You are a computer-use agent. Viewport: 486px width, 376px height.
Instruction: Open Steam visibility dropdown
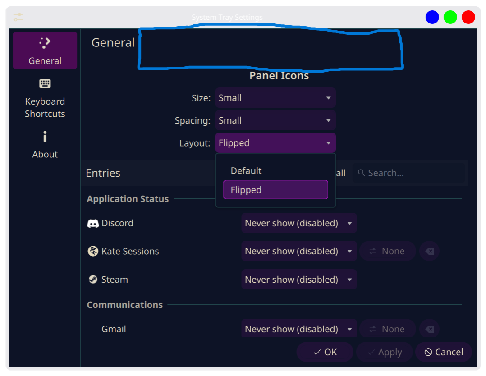298,280
